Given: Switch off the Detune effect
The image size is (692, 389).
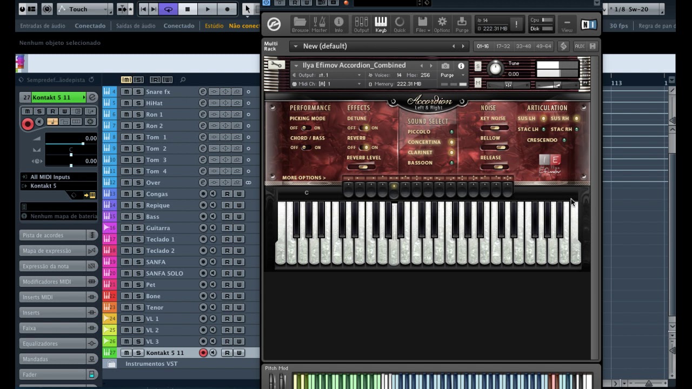Looking at the screenshot, I should 363,128.
